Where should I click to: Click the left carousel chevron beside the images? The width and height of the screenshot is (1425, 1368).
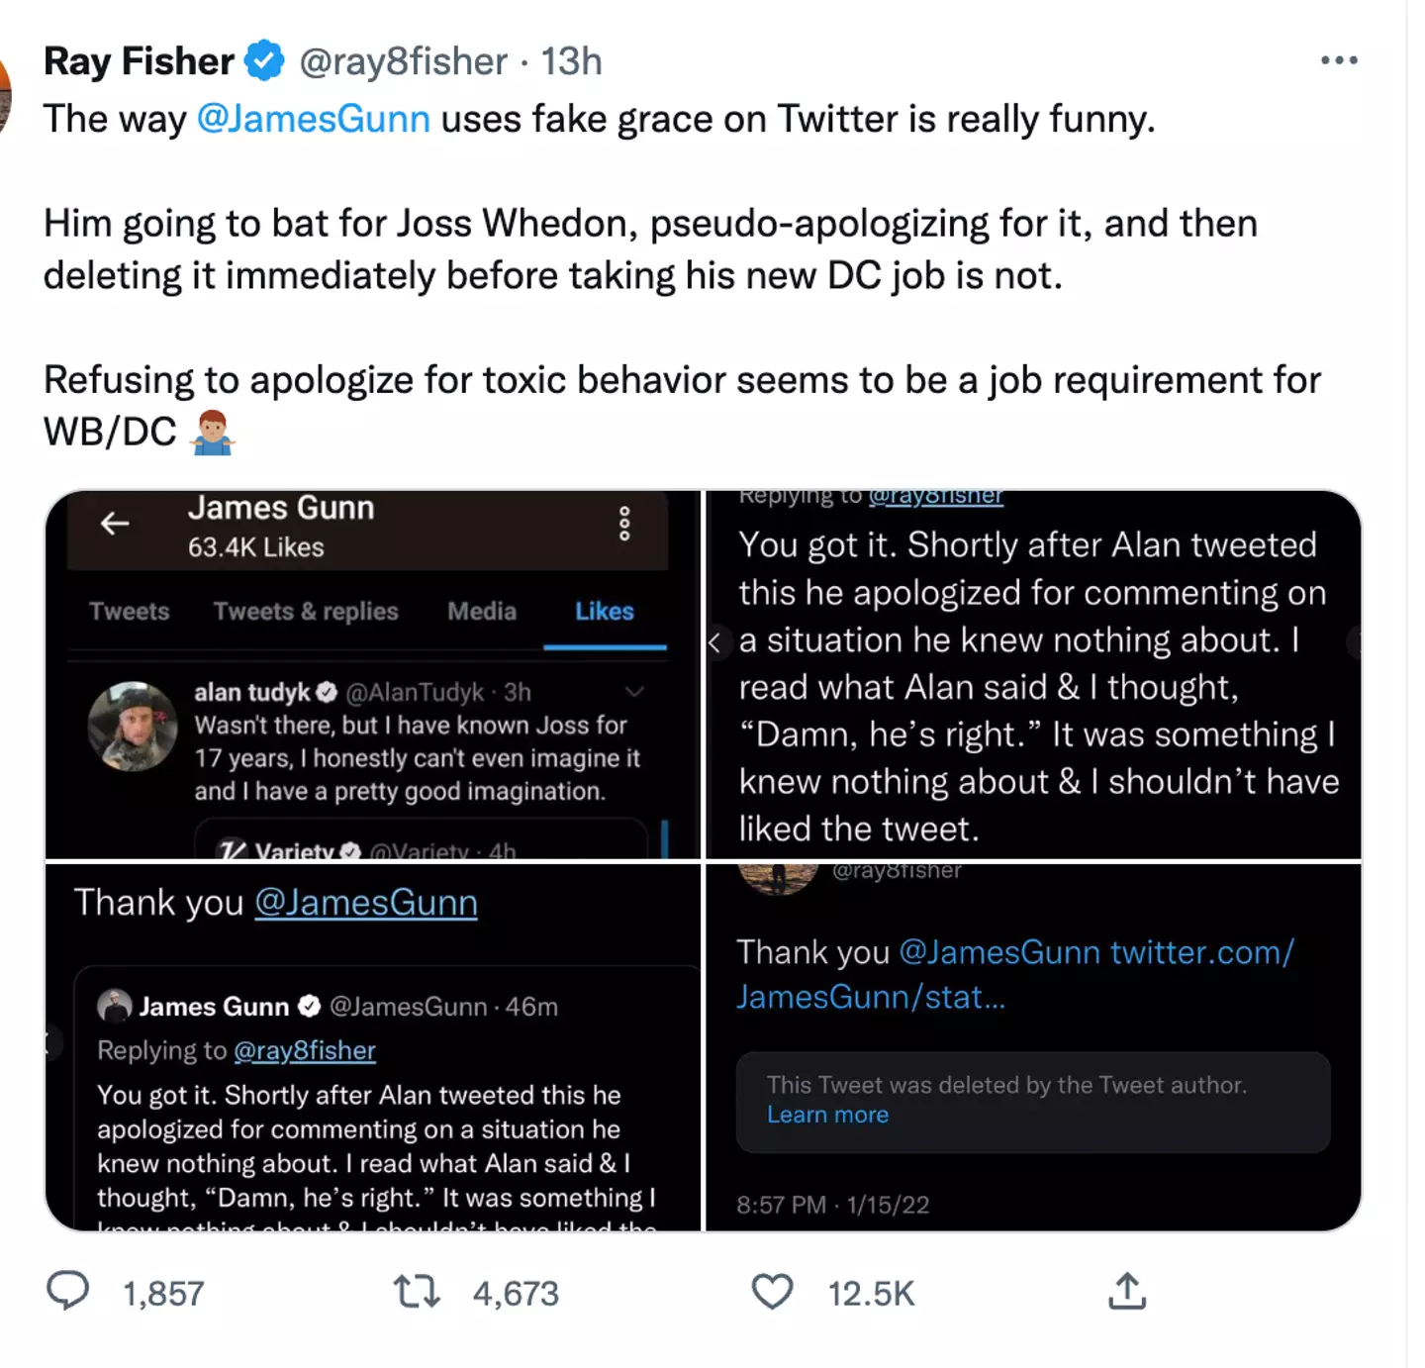tap(714, 642)
